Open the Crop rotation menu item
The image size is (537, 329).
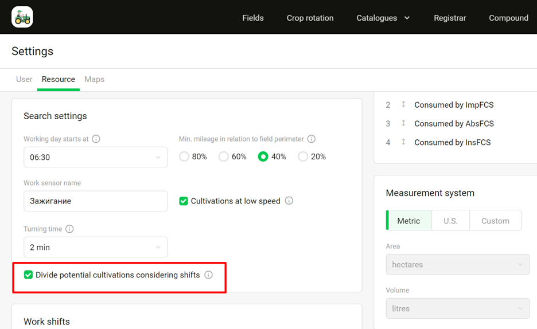tap(310, 18)
